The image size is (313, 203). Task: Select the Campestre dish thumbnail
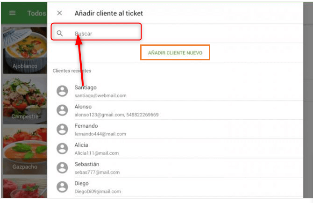[x=23, y=99]
